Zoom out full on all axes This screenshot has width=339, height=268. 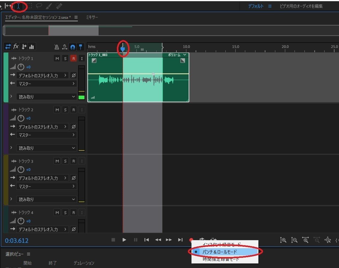point(328,240)
